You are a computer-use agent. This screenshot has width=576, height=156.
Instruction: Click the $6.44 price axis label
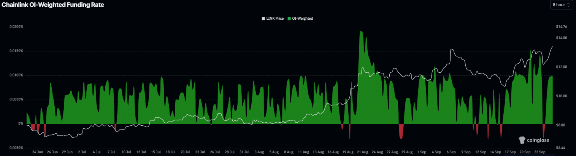point(560,148)
